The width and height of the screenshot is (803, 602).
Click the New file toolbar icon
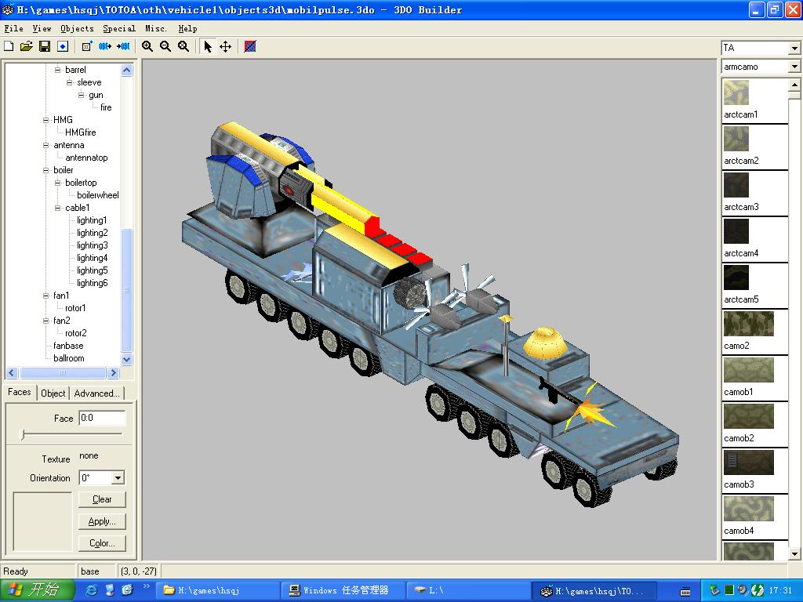9,46
